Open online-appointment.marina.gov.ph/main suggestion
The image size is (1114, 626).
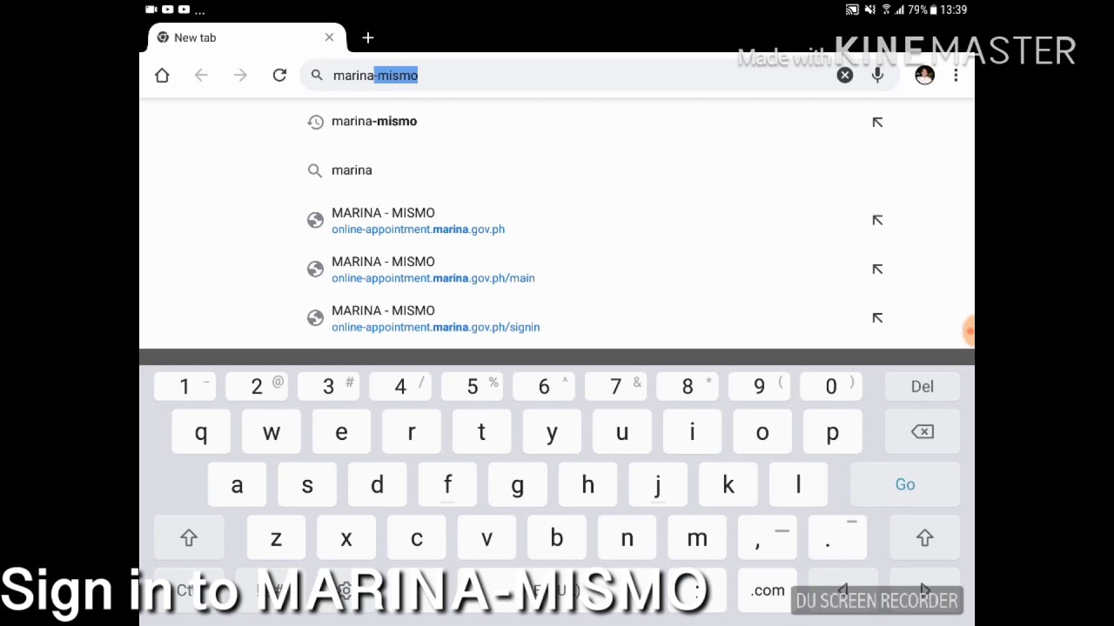(557, 270)
